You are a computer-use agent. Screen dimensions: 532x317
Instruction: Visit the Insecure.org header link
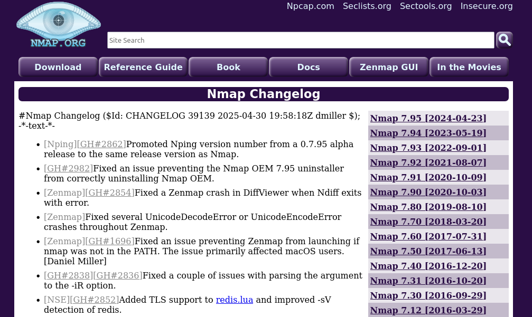click(486, 6)
